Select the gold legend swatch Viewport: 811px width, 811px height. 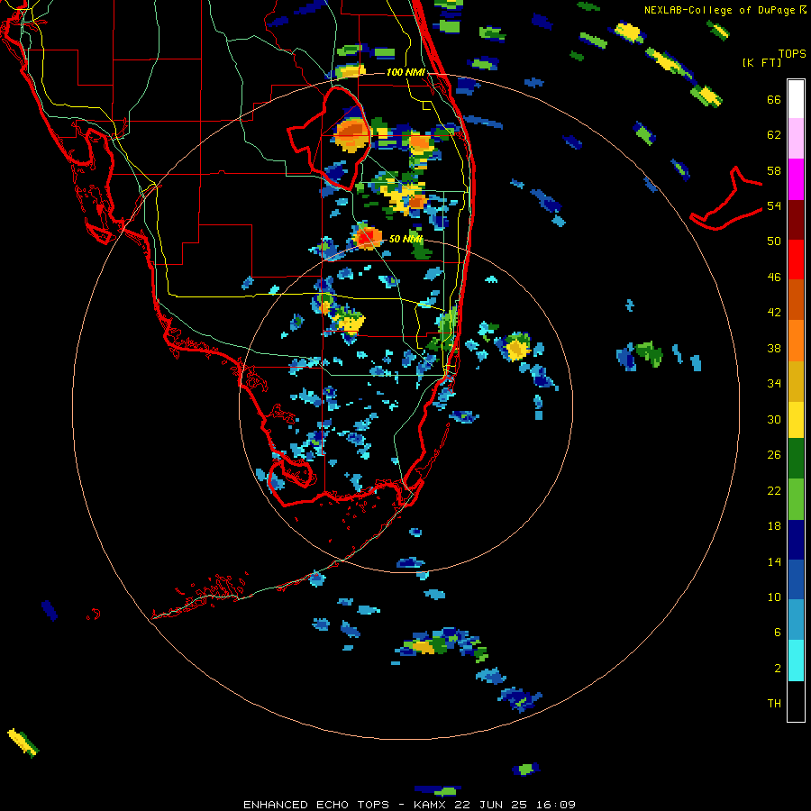click(796, 380)
